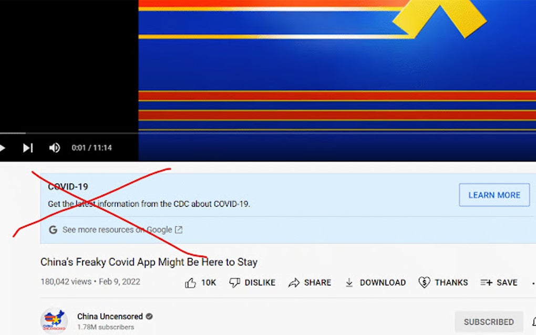Click the THANKS label
536x335 pixels.
pos(451,282)
